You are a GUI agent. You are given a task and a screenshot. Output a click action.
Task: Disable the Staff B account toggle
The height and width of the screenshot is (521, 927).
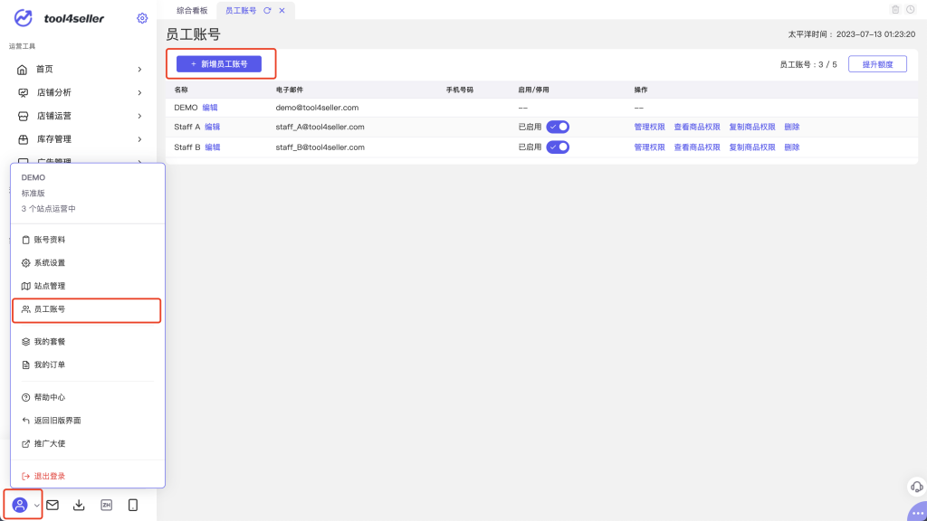tap(558, 147)
